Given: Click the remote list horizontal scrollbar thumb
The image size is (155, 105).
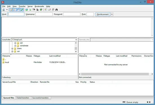Looking at the screenshot, I should [115, 74].
